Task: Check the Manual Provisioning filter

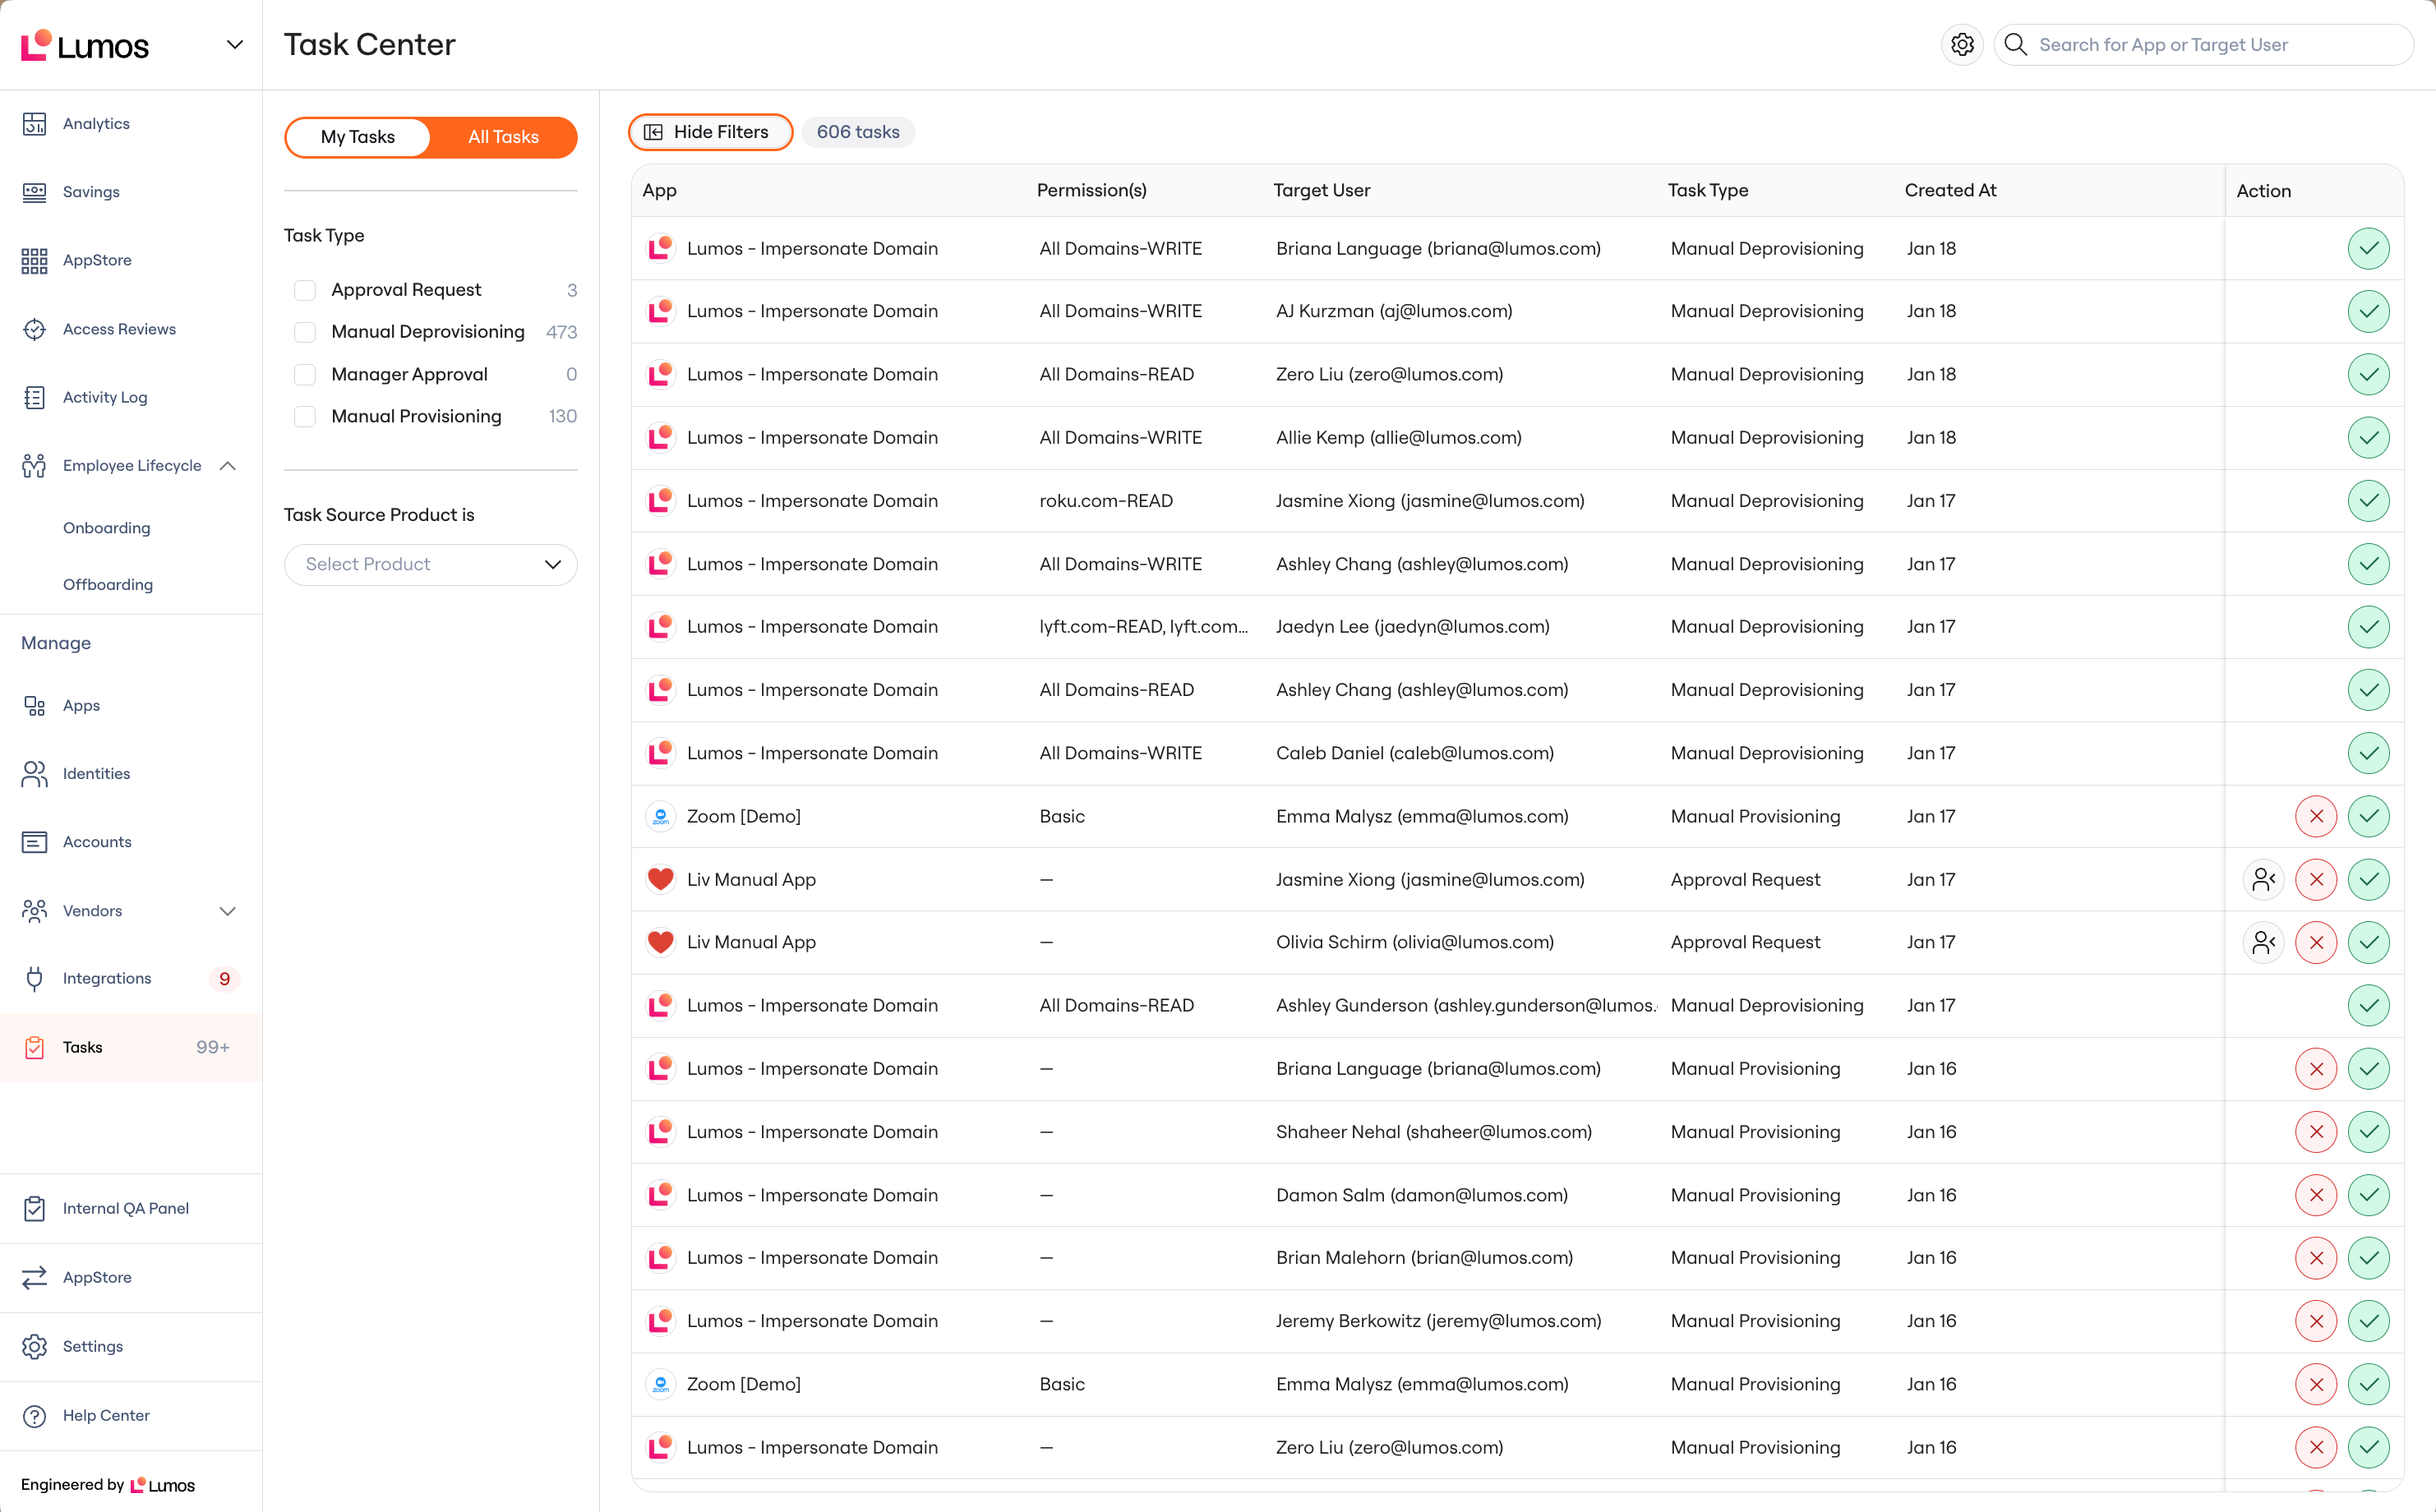Action: (x=305, y=416)
